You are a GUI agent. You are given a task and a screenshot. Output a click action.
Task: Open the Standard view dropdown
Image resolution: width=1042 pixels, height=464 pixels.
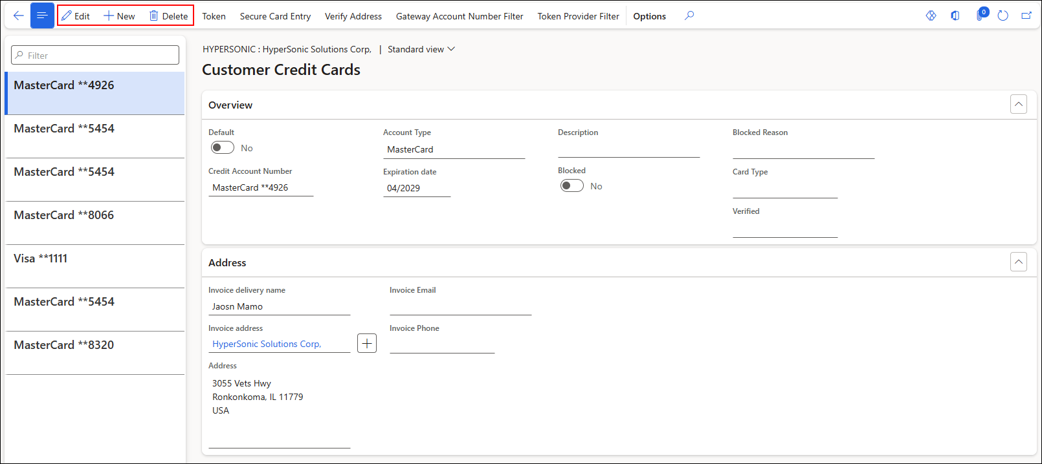(421, 49)
